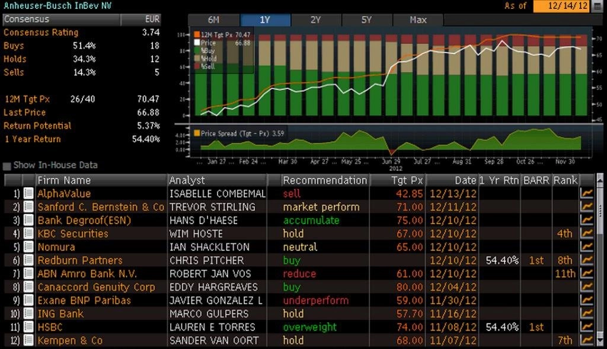The width and height of the screenshot is (607, 349).
Task: Open the Kempen & Co report document icon
Action: 28,340
